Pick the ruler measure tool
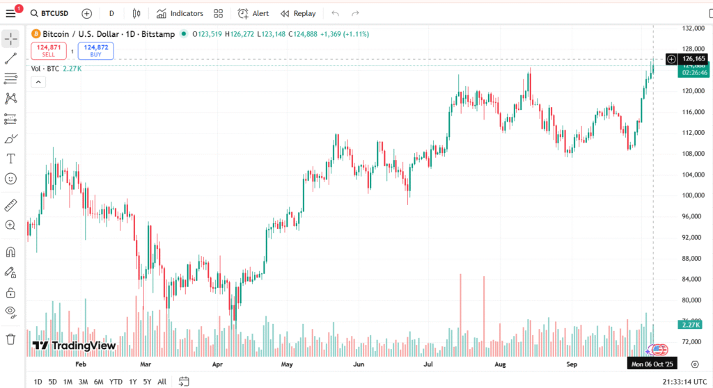713x388 pixels. pos(10,206)
